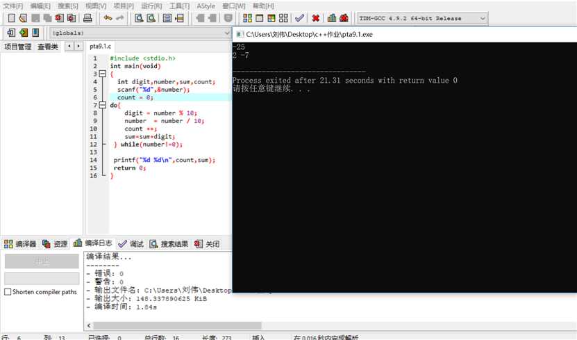
Task: Open the TDM-GCC compiler selection dropdown
Action: (422, 18)
